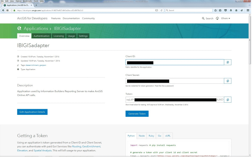The width and height of the screenshot is (252, 157).
Task: Open the new tab plus button
Action: (x=36, y=5)
